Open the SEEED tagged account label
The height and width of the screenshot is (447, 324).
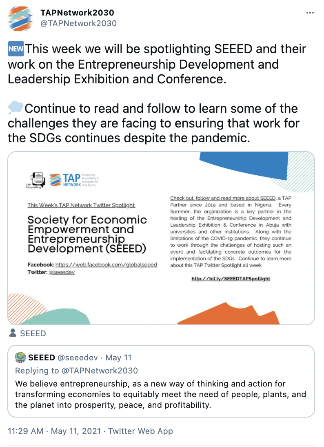coord(33,333)
